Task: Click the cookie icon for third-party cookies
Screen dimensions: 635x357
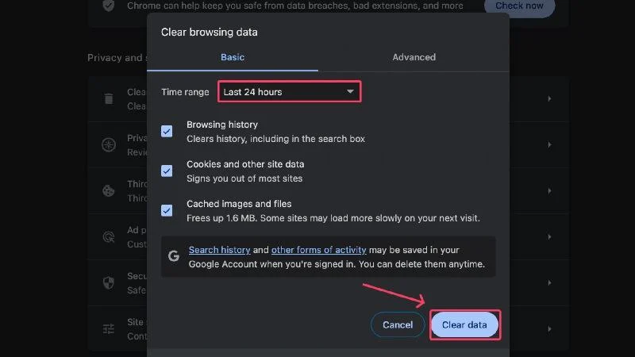Action: [x=109, y=190]
